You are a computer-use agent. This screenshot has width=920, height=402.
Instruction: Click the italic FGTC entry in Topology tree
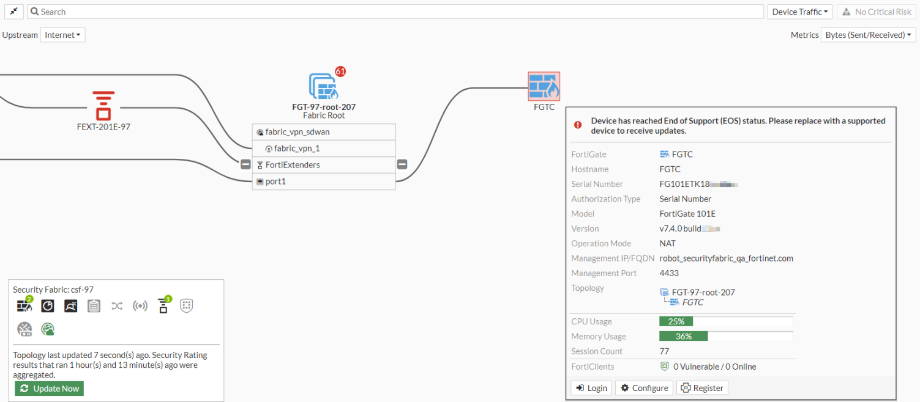coord(693,302)
